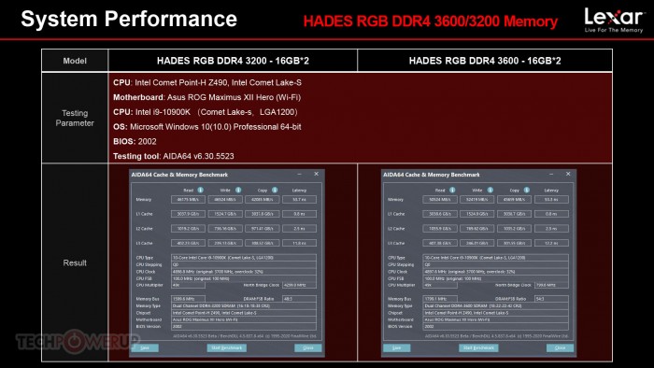654x368 pixels.
Task: Click BIOS Version field in DDR4 3600 window
Action: pyautogui.click(x=495, y=326)
